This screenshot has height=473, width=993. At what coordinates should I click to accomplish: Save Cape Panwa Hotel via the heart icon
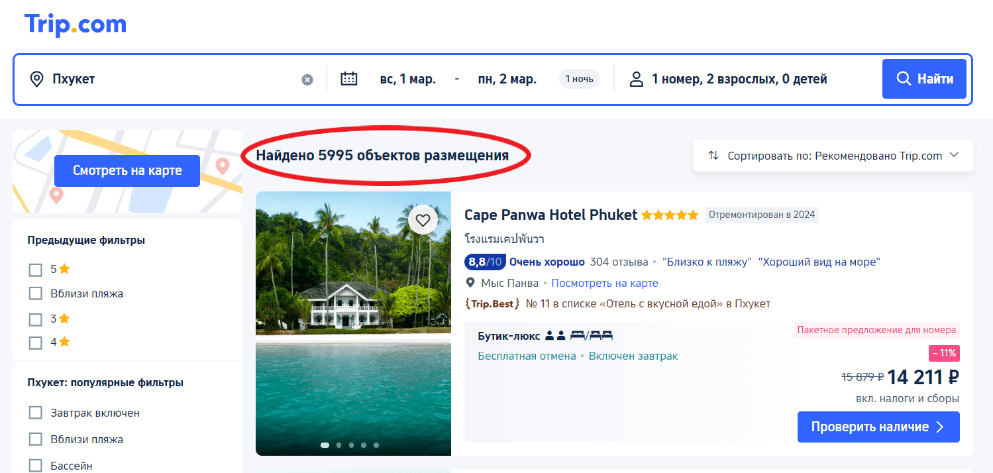[423, 220]
